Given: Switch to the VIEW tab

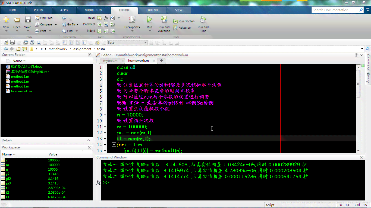Looking at the screenshot, I should tap(179, 10).
